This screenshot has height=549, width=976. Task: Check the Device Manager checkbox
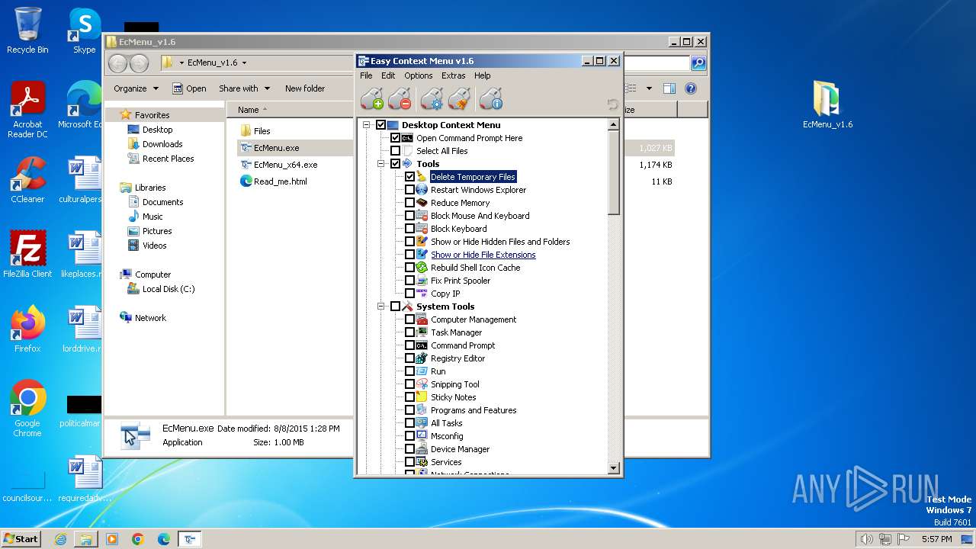point(409,449)
